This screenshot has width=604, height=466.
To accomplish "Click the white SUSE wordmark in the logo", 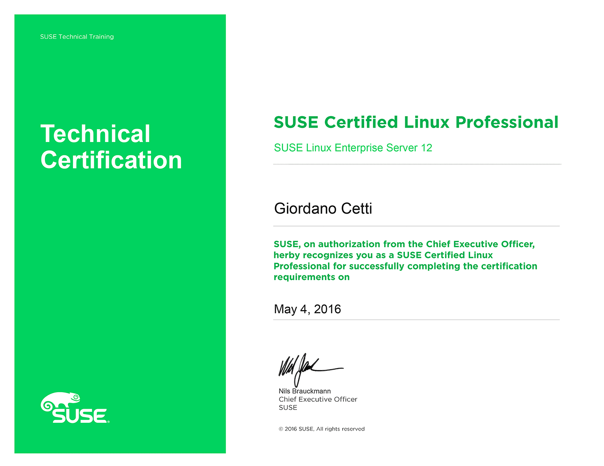I will [x=80, y=416].
